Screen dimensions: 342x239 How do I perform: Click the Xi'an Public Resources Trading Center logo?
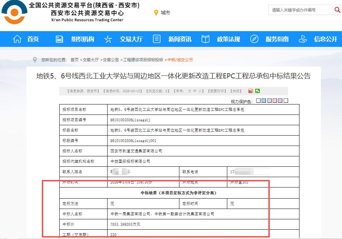(14, 12)
